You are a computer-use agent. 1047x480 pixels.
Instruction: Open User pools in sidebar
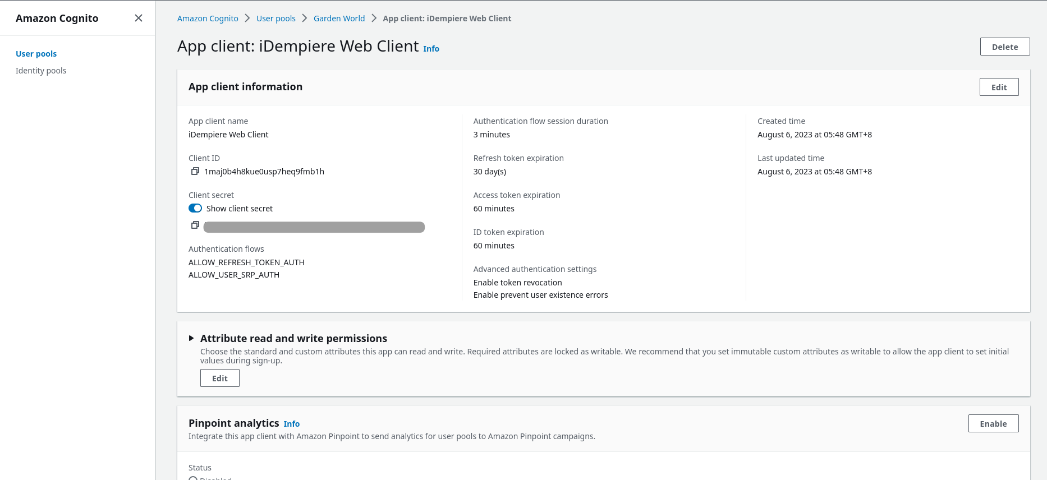click(36, 54)
